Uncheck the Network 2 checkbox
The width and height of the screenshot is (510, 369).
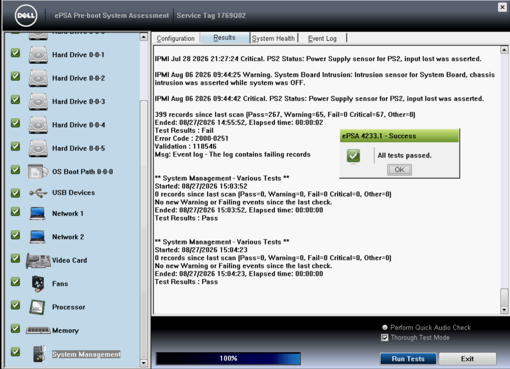[15, 235]
